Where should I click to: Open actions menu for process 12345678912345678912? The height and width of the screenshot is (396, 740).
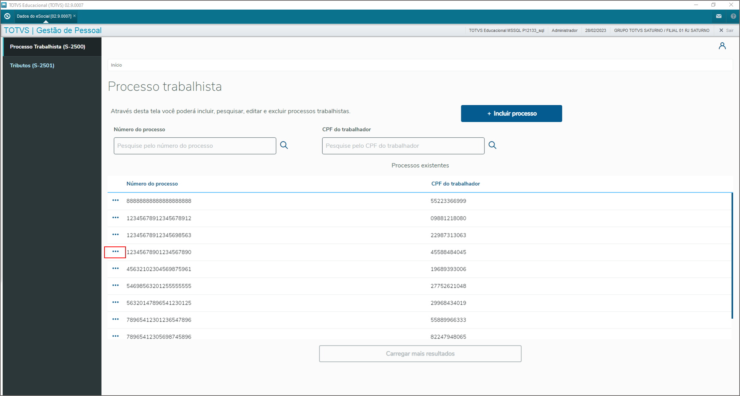click(116, 218)
